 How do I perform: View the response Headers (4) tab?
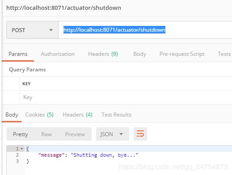coord(77,115)
